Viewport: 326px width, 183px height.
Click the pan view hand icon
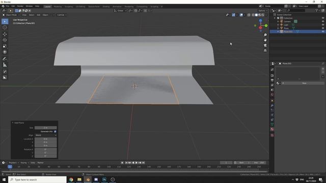[265, 40]
